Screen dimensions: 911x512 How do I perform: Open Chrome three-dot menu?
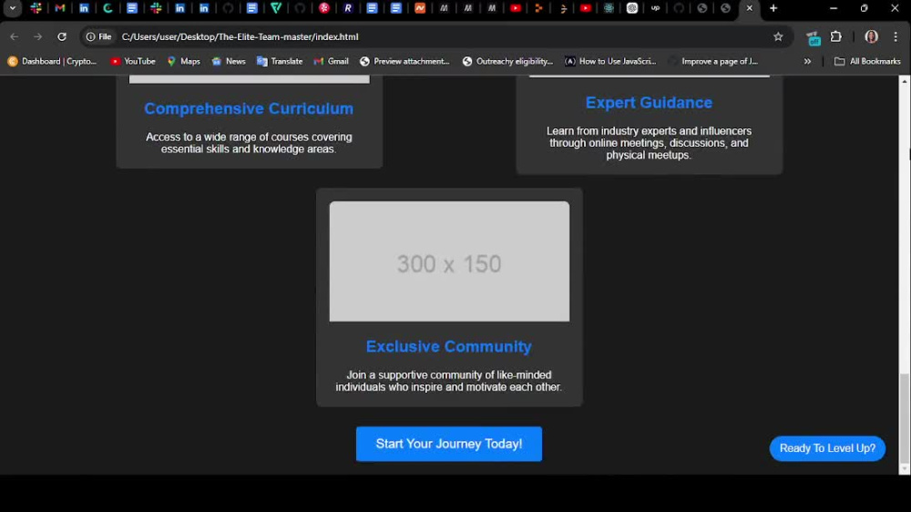coord(896,36)
